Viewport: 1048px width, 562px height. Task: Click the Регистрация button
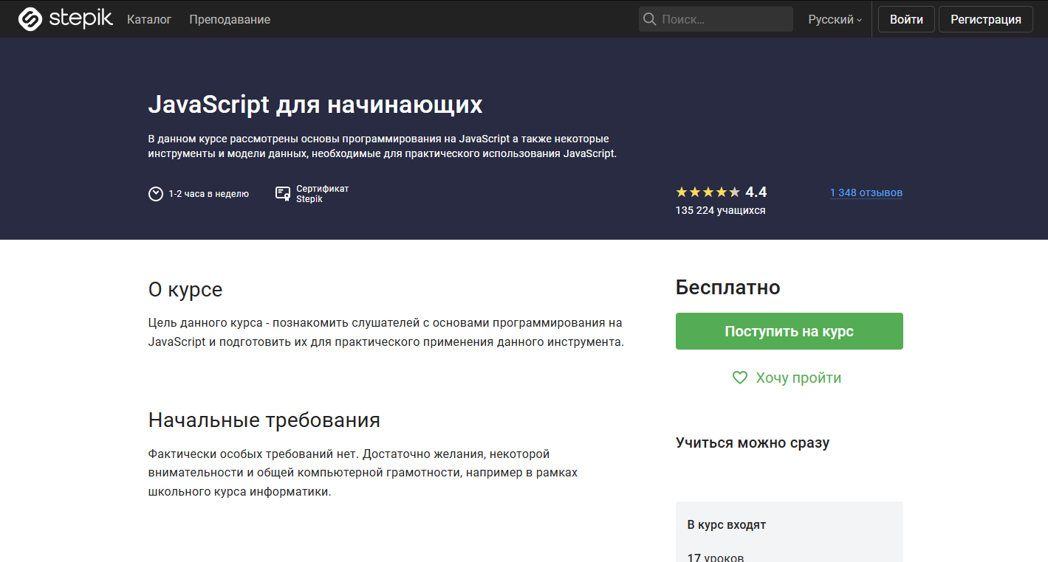click(x=985, y=18)
